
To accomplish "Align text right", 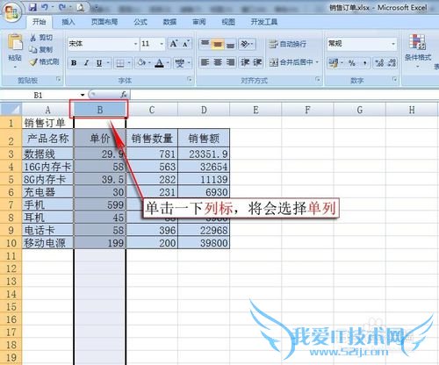I will click(x=230, y=62).
